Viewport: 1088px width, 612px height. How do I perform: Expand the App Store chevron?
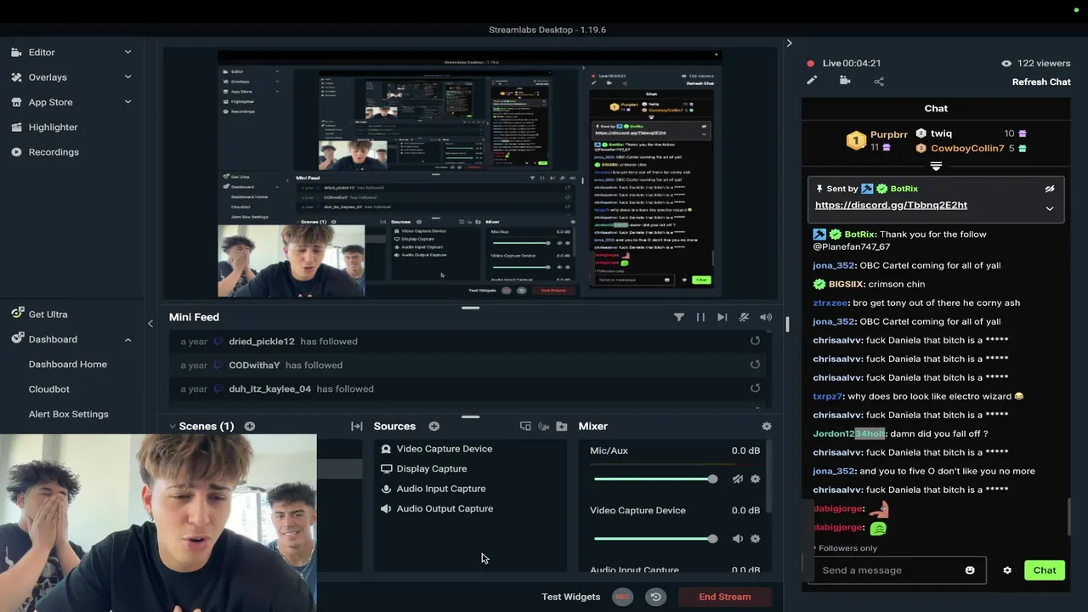(128, 102)
